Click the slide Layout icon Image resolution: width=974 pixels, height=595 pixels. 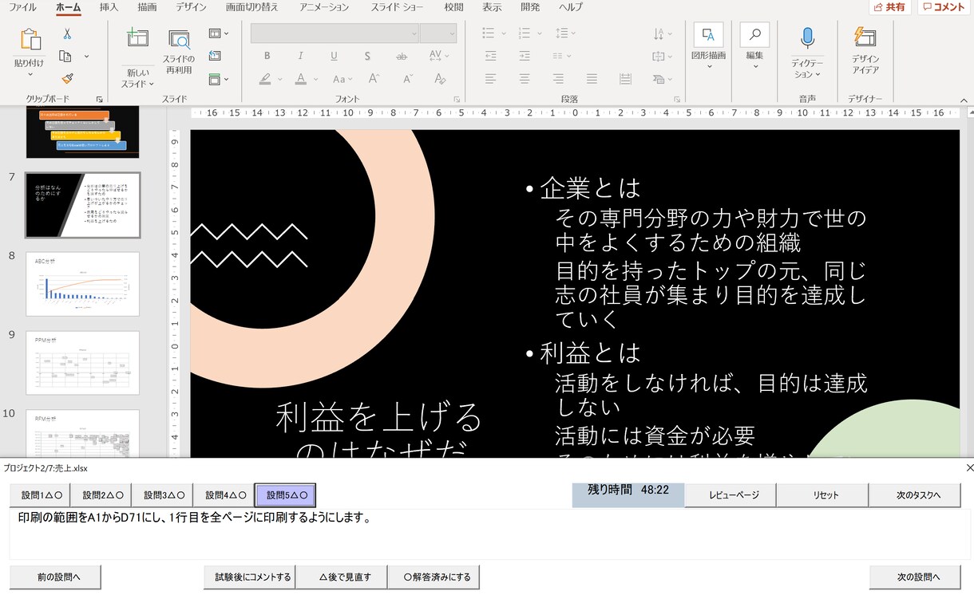[x=215, y=33]
